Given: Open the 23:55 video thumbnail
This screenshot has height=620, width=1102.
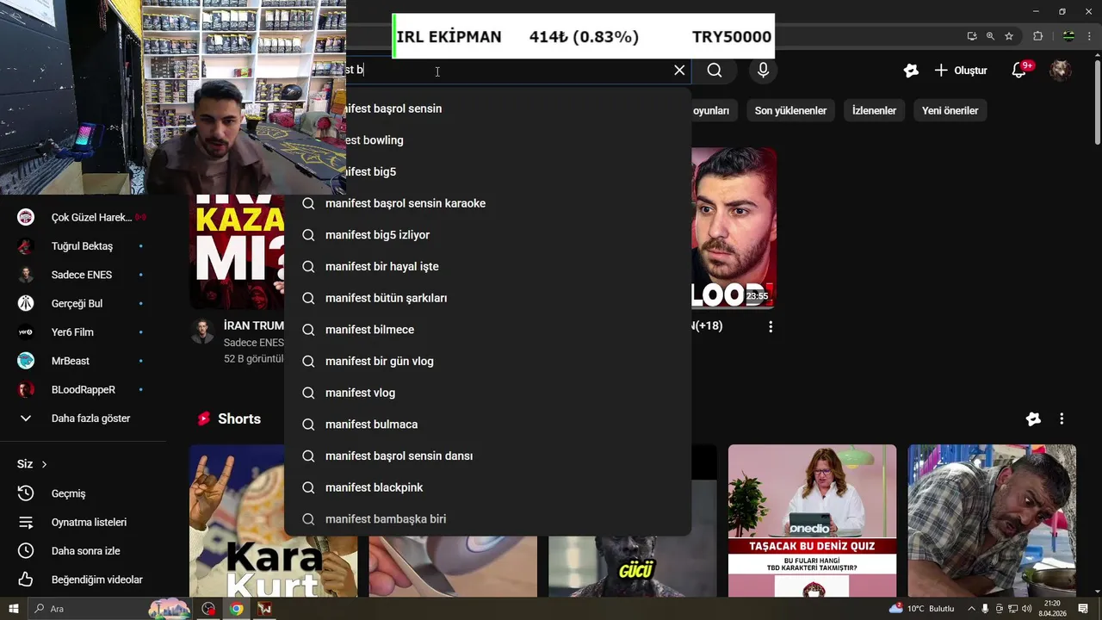Looking at the screenshot, I should click(x=734, y=228).
